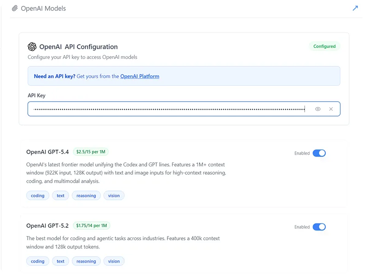This screenshot has width=368, height=276.
Task: Open the OpenAI Platform link
Action: click(140, 76)
